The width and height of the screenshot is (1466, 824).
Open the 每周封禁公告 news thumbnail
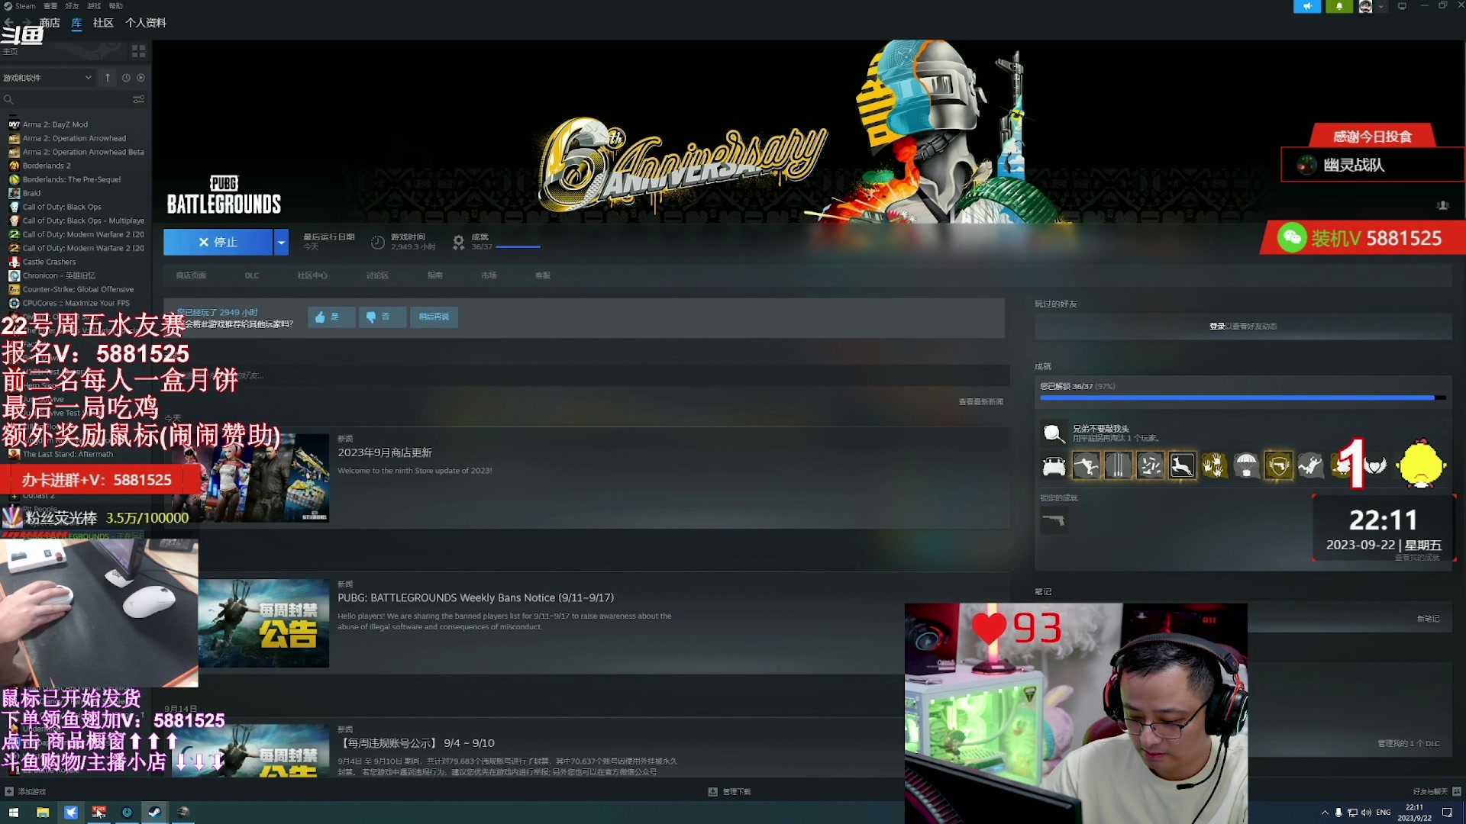tap(263, 623)
